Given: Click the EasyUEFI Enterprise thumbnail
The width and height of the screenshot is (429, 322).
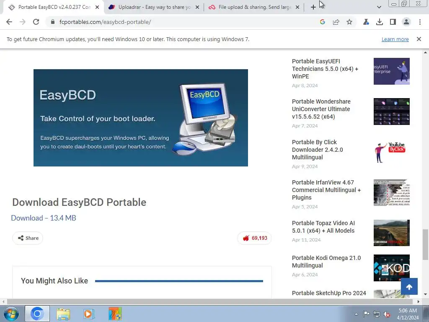Looking at the screenshot, I should point(392,71).
